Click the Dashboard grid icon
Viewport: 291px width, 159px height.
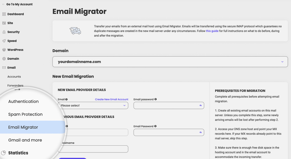click(4, 14)
